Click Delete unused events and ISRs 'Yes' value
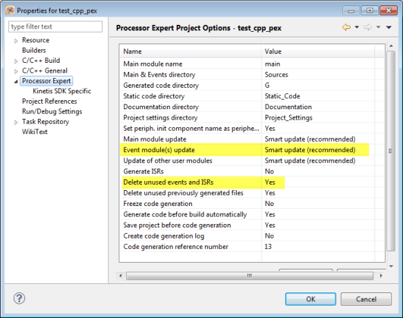This screenshot has width=403, height=318. click(270, 183)
